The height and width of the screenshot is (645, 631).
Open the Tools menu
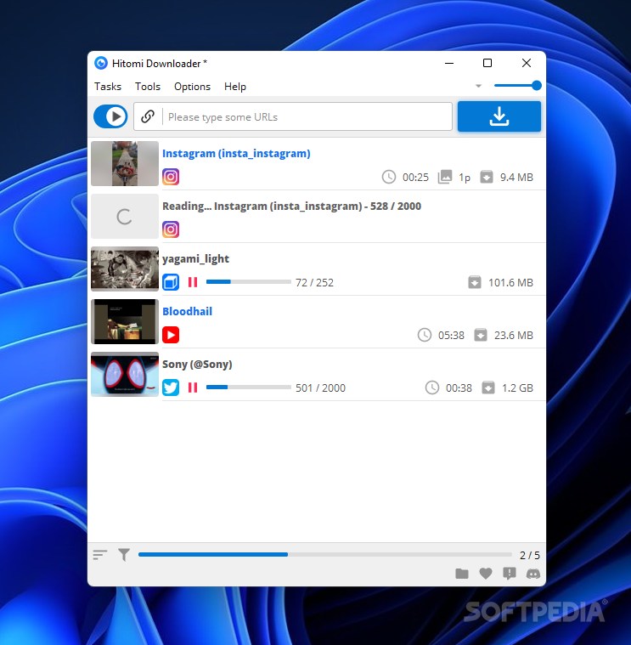(148, 87)
